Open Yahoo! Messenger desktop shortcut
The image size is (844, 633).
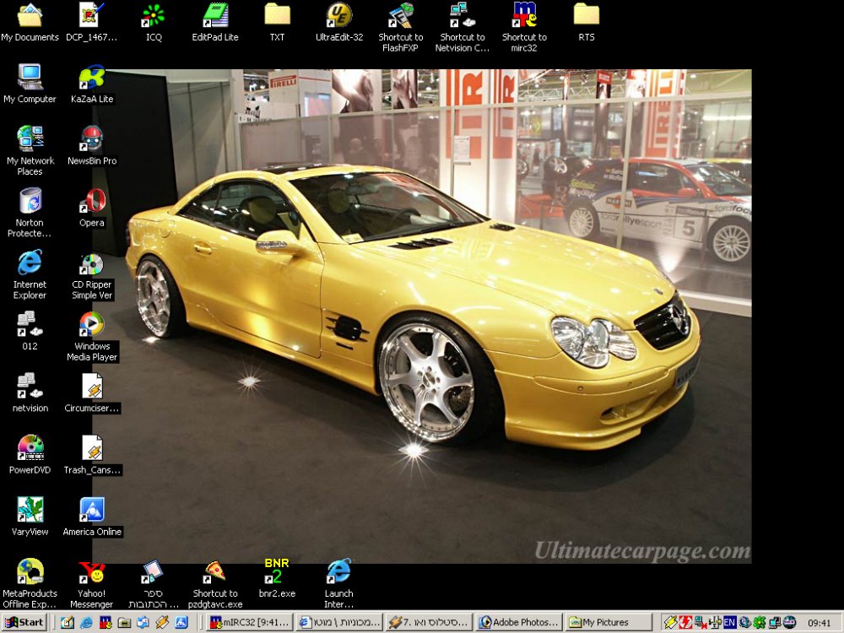91,584
